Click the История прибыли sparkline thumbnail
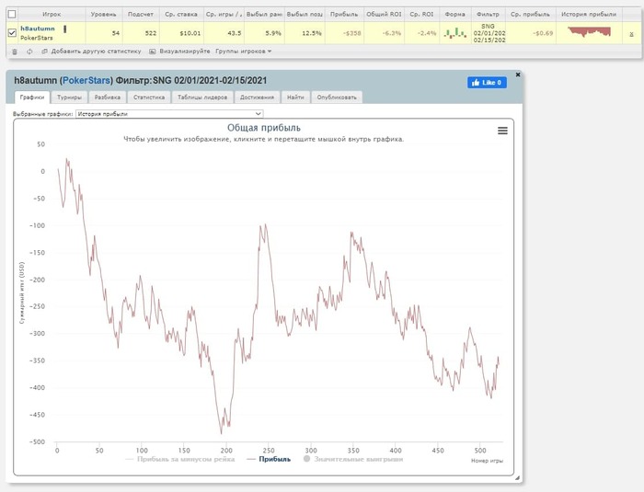644x492 pixels. 589,32
